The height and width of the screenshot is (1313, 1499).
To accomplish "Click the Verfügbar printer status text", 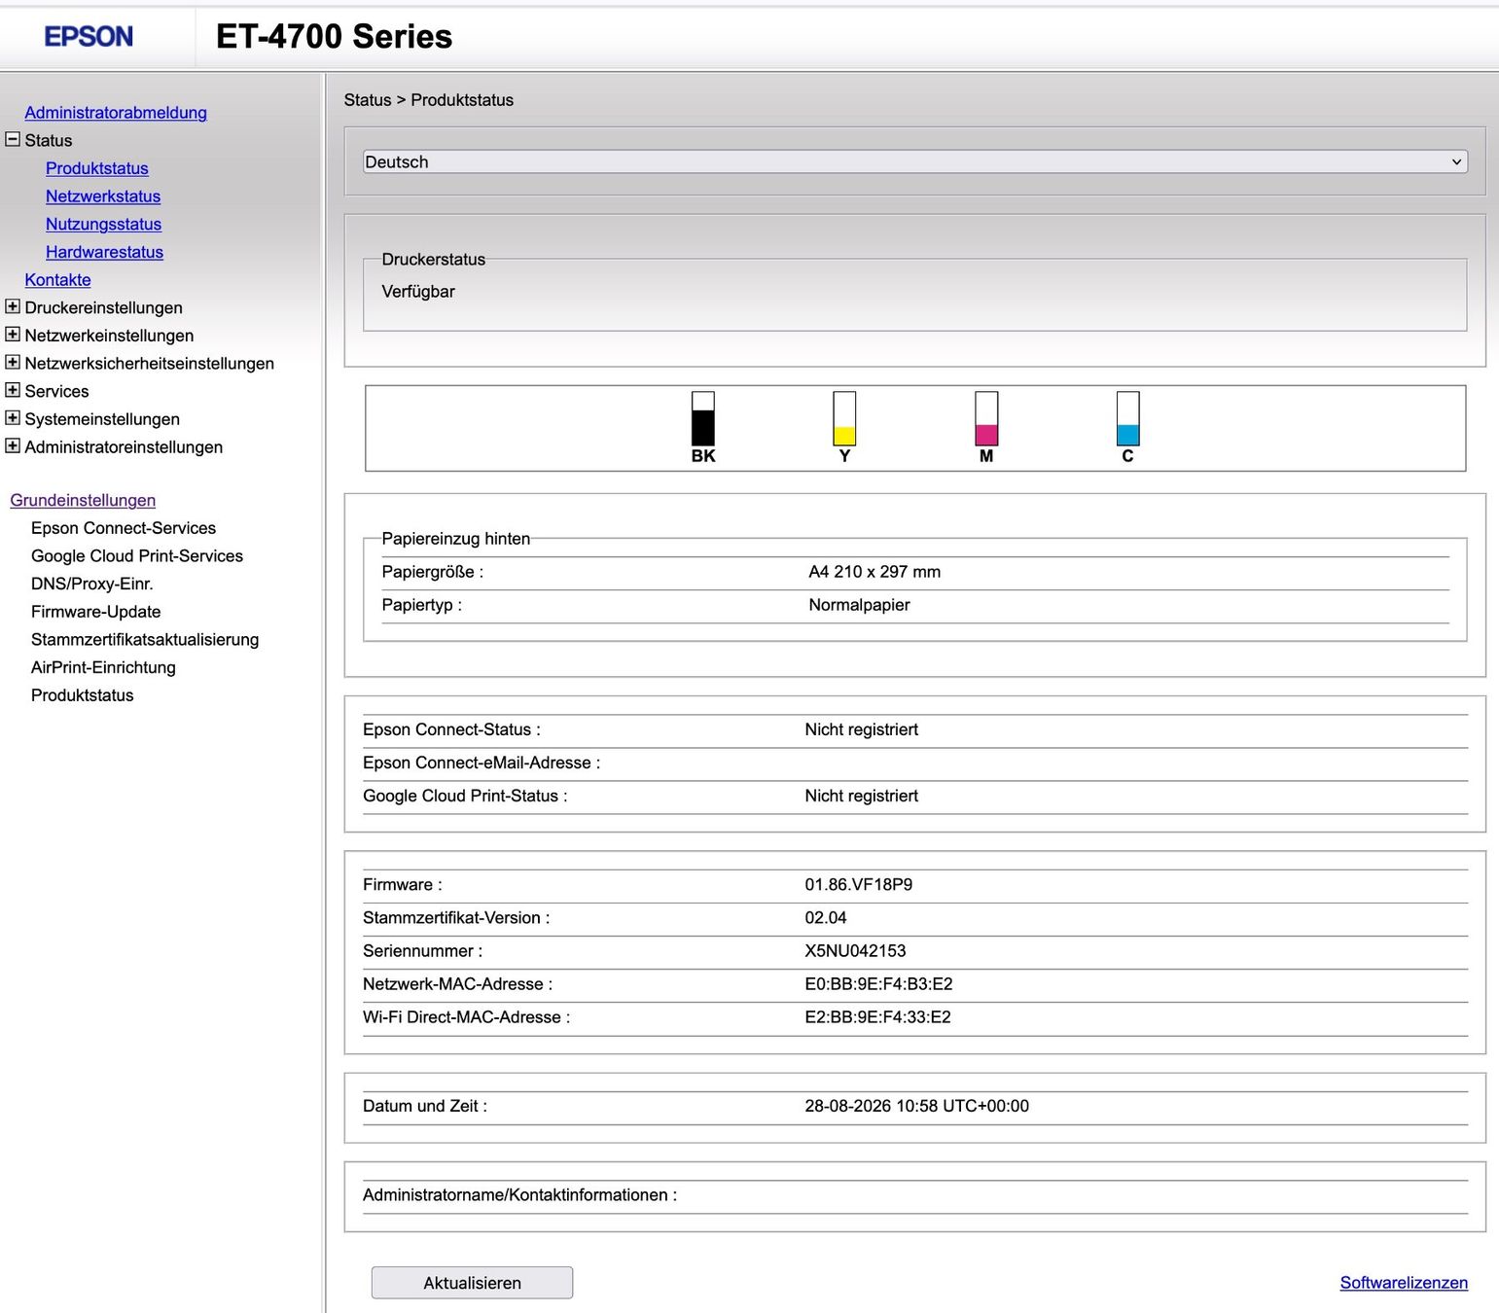I will [x=418, y=292].
